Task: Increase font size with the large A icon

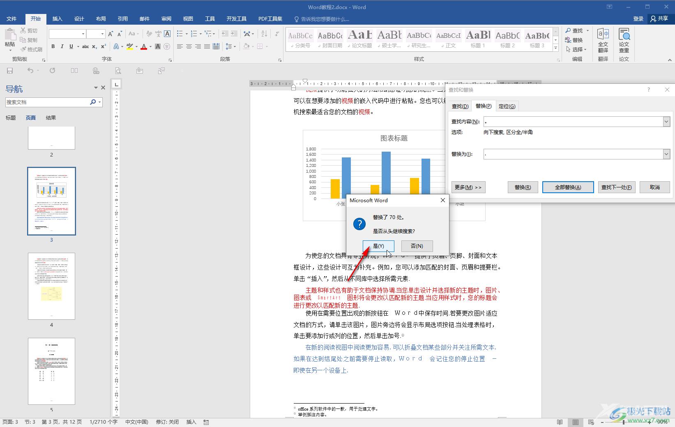Action: (111, 34)
